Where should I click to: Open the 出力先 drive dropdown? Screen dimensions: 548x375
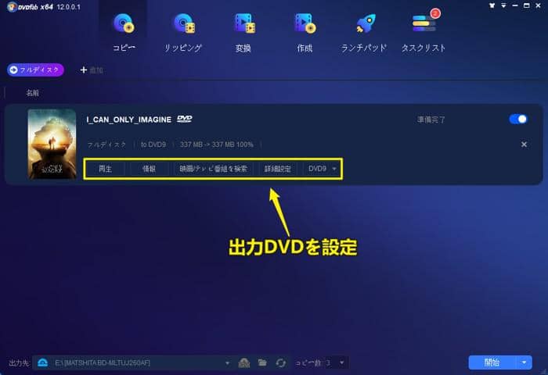[227, 362]
